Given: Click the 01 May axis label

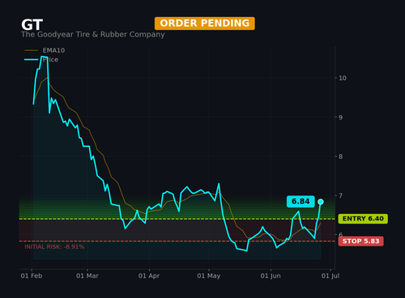Looking at the screenshot, I should [x=209, y=276].
